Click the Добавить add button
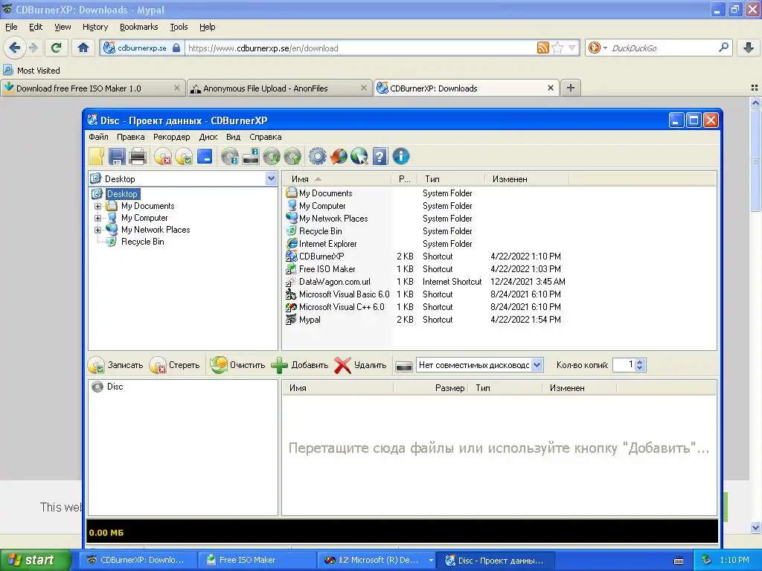This screenshot has width=762, height=571. click(x=300, y=365)
